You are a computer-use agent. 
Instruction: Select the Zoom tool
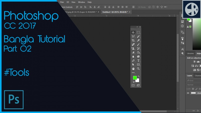tap(138, 69)
